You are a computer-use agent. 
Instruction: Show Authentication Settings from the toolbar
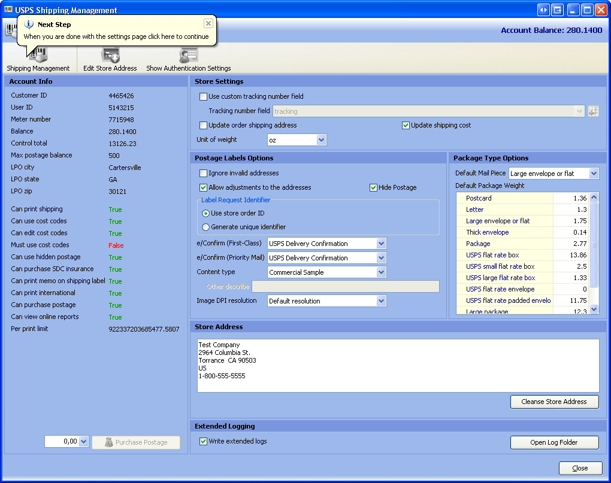[188, 56]
